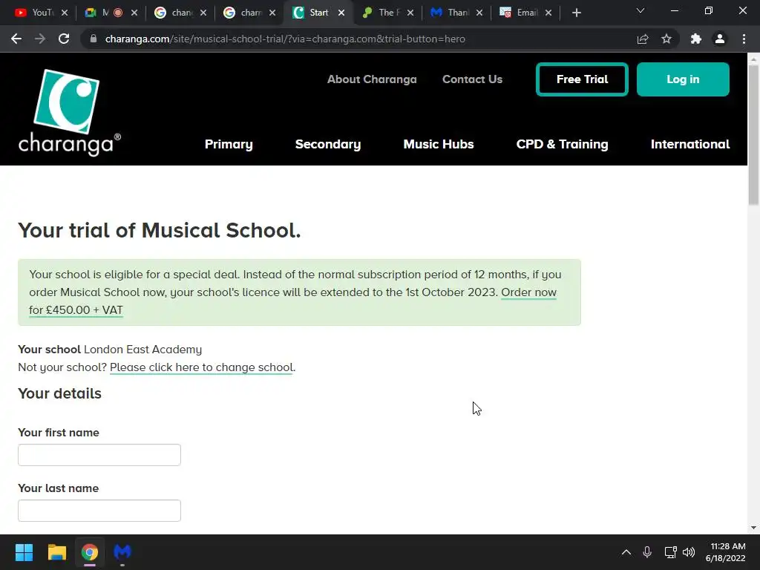Expand the tab search chevron
The width and height of the screenshot is (760, 570).
(x=641, y=10)
